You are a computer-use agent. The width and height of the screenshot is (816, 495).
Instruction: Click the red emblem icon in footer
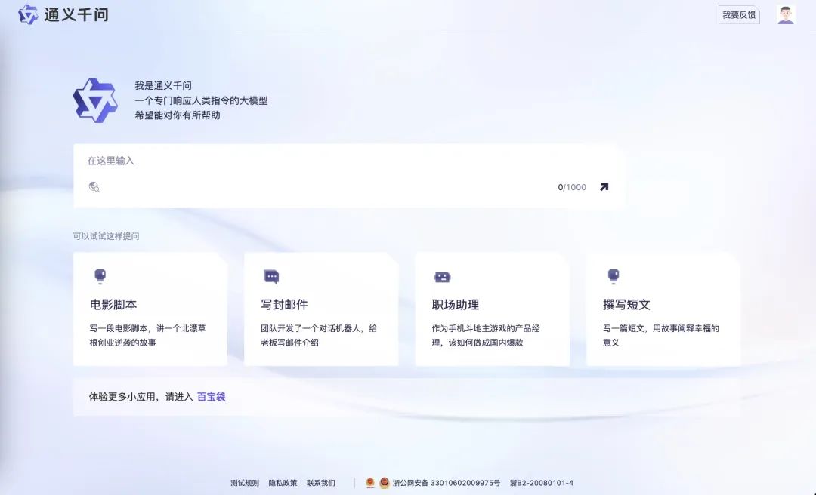(x=370, y=483)
